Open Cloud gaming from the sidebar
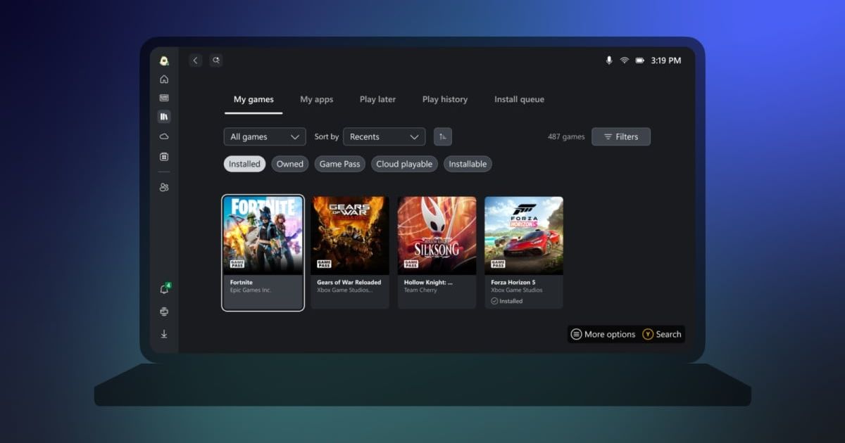This screenshot has height=443, width=845. click(x=164, y=136)
